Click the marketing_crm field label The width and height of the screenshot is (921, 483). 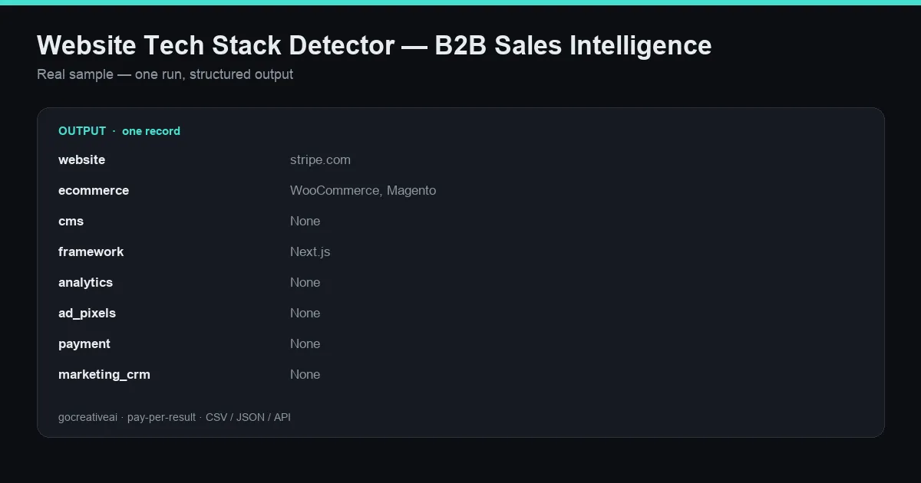click(x=104, y=374)
